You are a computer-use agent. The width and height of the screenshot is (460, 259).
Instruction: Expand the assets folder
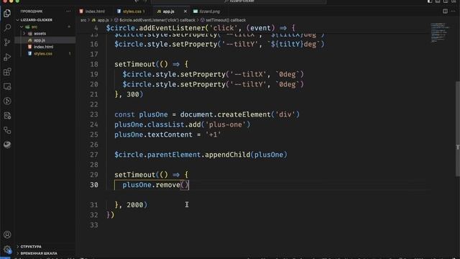40,34
